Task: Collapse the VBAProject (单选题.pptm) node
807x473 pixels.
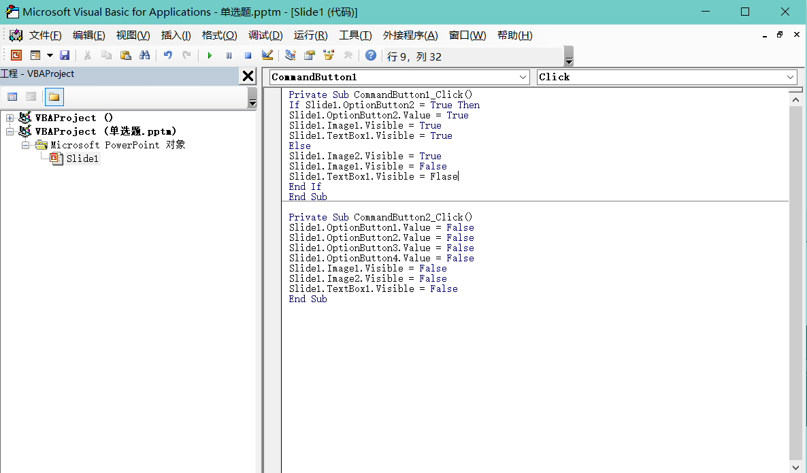Action: 10,131
